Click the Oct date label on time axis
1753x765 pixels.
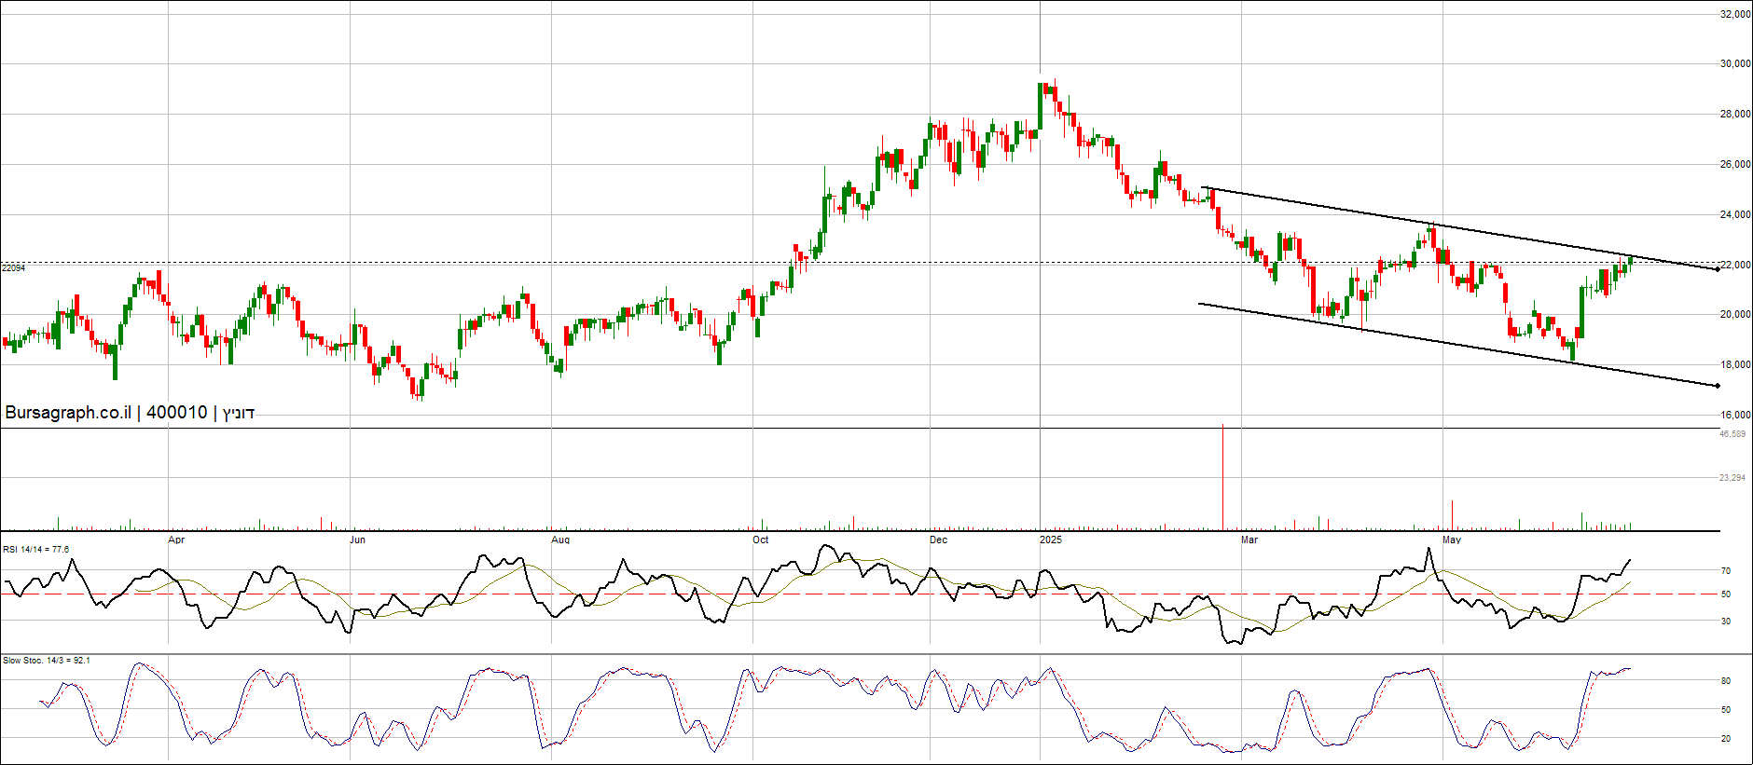[761, 540]
